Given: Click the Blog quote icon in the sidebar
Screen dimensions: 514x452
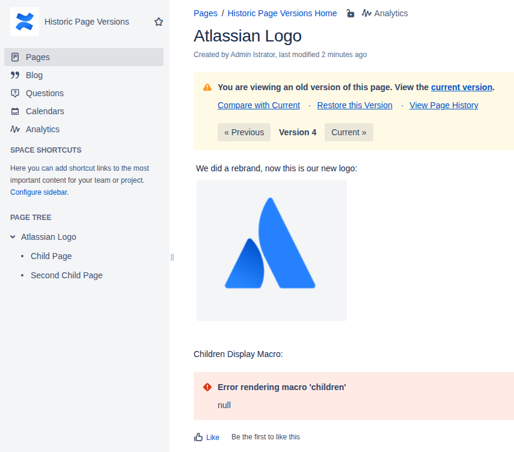Looking at the screenshot, I should click(15, 75).
